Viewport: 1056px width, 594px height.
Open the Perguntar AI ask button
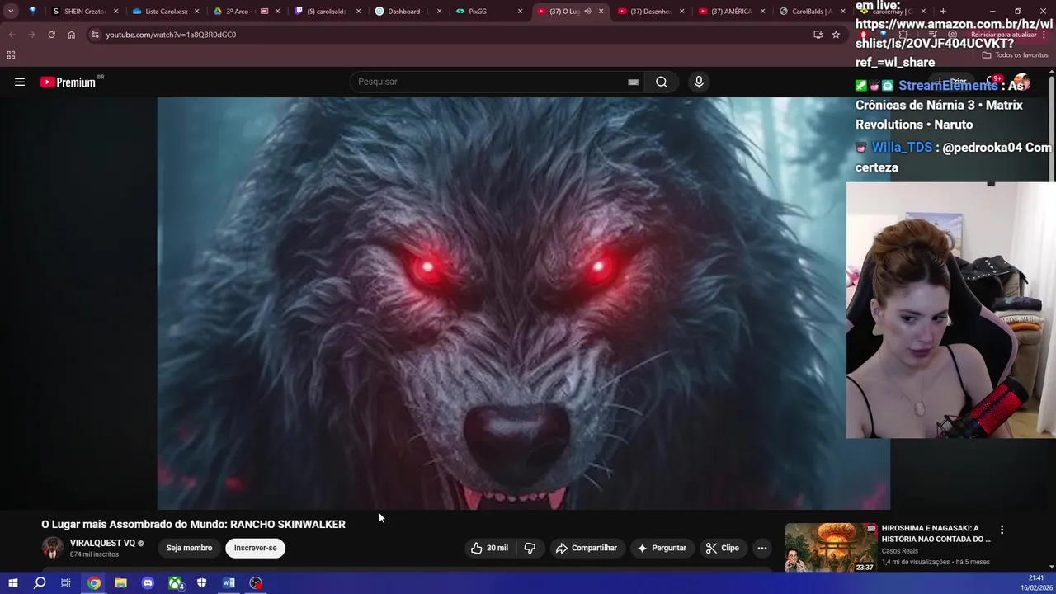[x=661, y=548]
